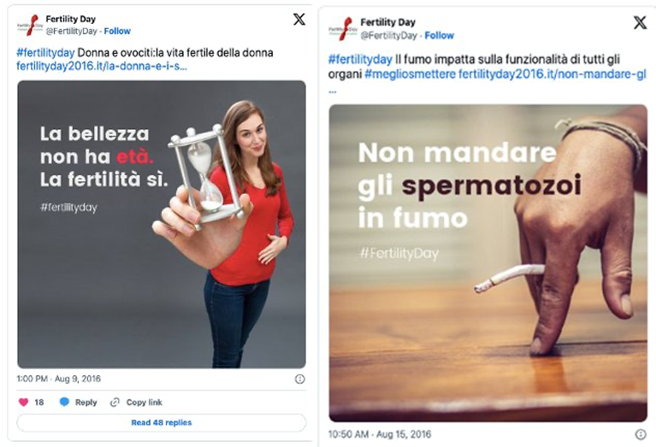Open fertilityday2016.it/non-mandare-gl link
Viewport: 656px width, 447px height.
click(x=553, y=74)
